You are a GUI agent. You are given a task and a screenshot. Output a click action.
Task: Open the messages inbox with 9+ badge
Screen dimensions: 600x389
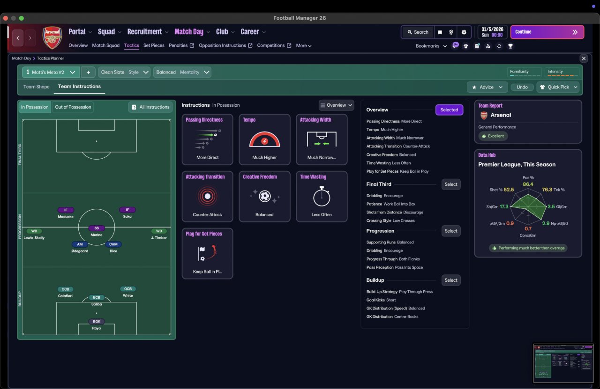455,45
